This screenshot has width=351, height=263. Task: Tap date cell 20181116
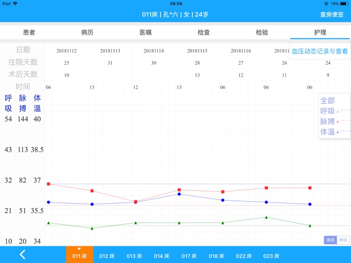click(x=241, y=51)
